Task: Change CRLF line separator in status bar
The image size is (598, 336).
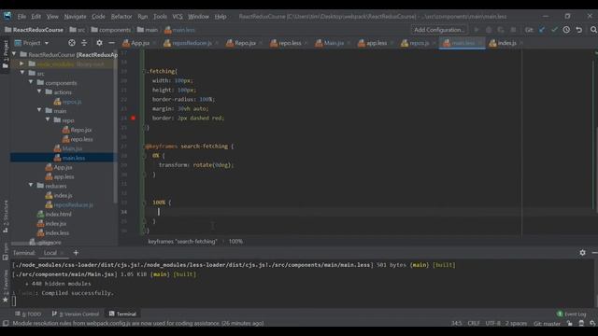Action: point(474,324)
